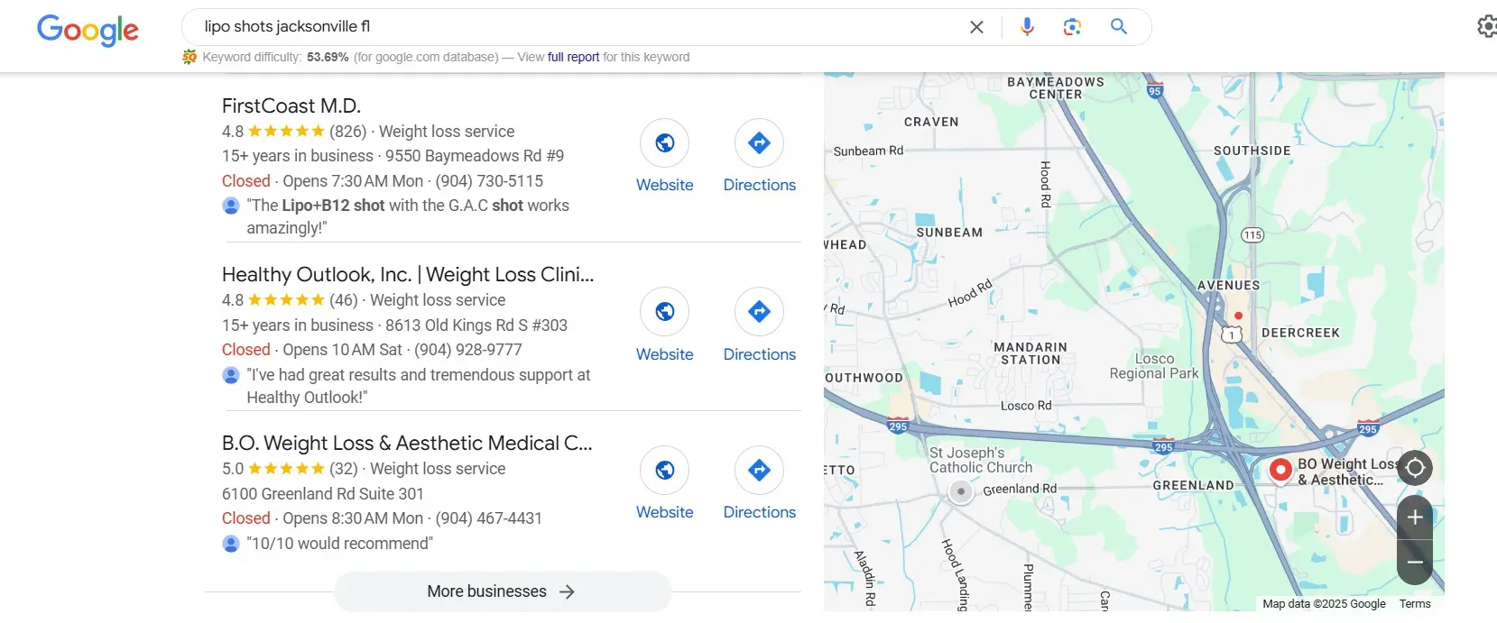The image size is (1497, 623).
Task: Click the Website label for Healthy Outlook
Action: (665, 354)
